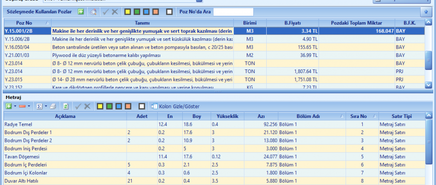Click the refresh icon in the Metraj toolbar
Screen dimensions: 436x185
(x=65, y=106)
